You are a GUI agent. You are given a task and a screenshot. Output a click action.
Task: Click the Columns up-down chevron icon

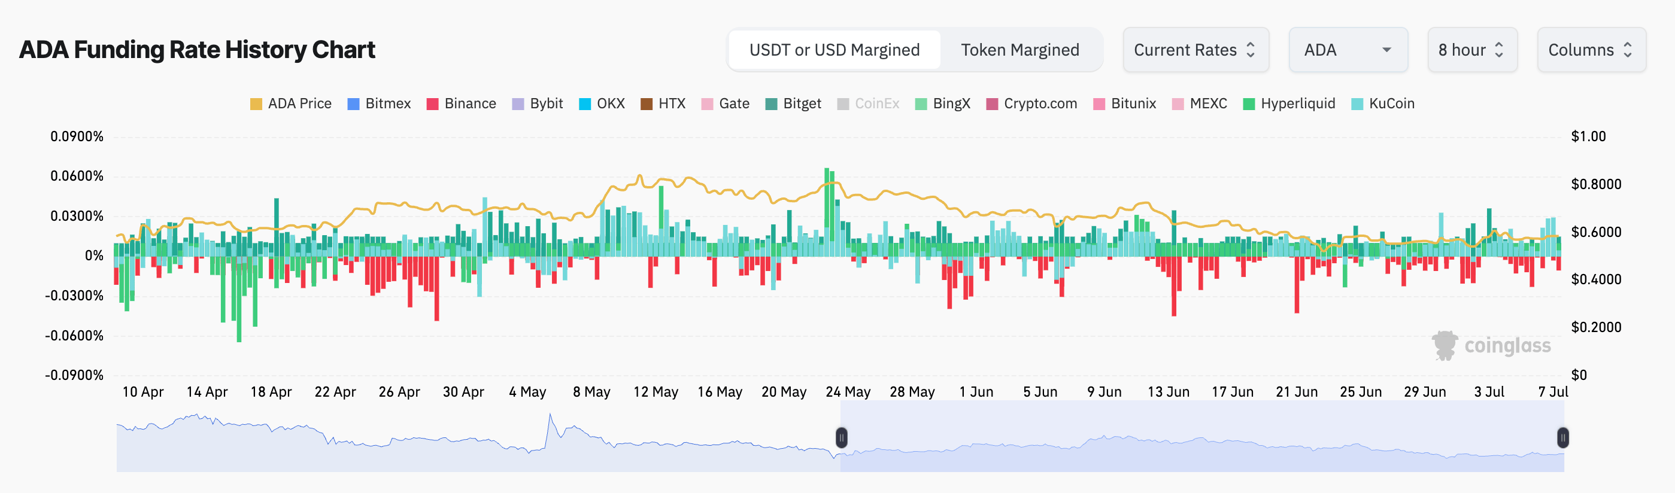(1627, 50)
